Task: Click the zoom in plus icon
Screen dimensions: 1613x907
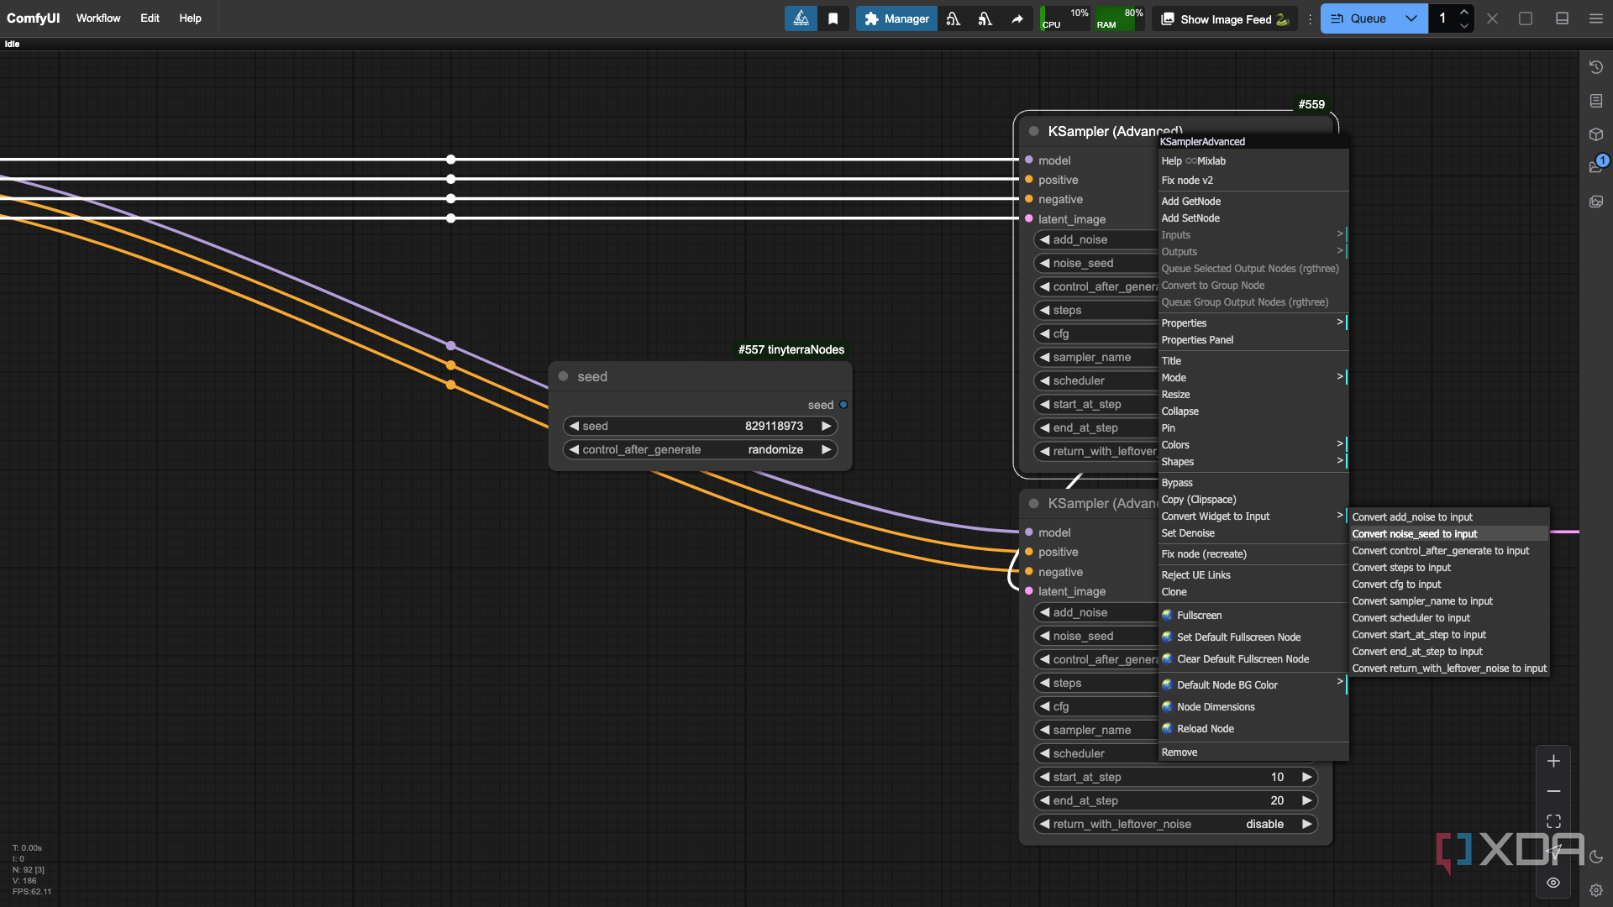Action: click(1553, 761)
